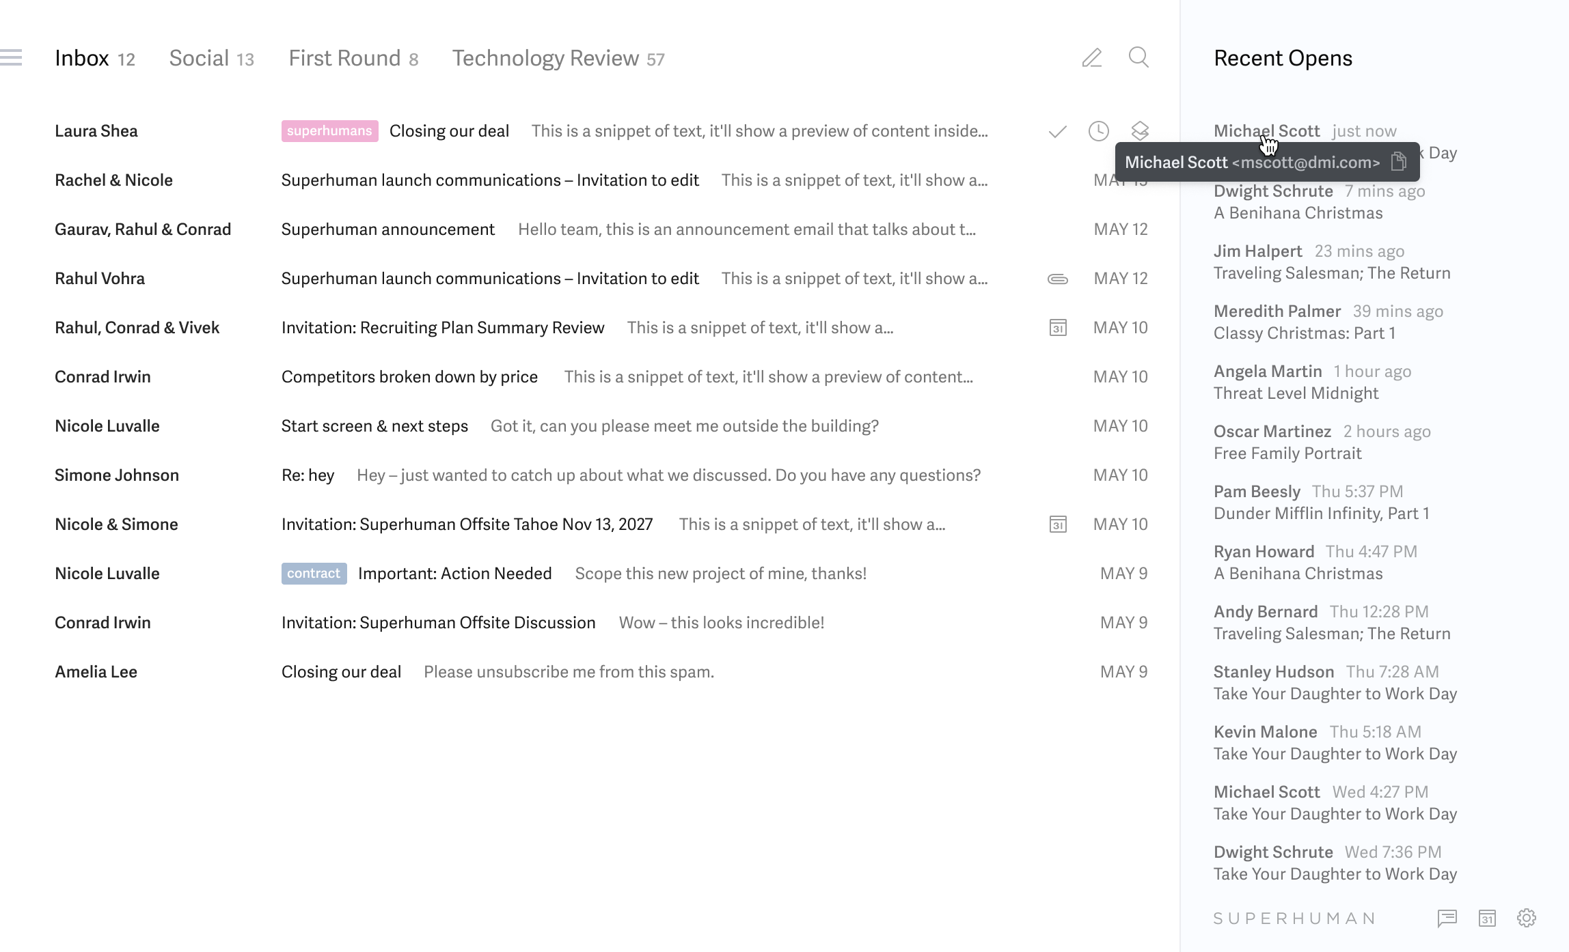Switch to the Inbox tab

95,59
